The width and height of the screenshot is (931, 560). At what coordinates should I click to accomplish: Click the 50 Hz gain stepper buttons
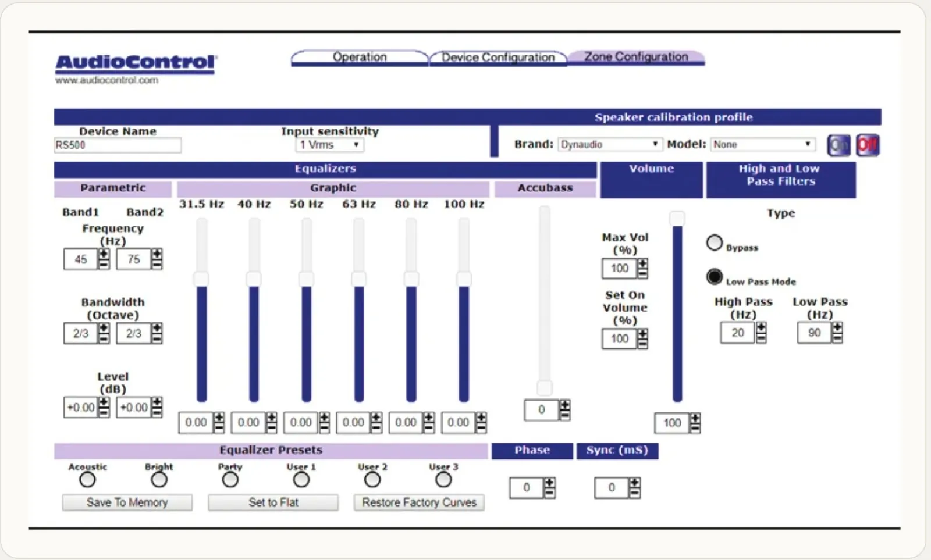point(324,423)
